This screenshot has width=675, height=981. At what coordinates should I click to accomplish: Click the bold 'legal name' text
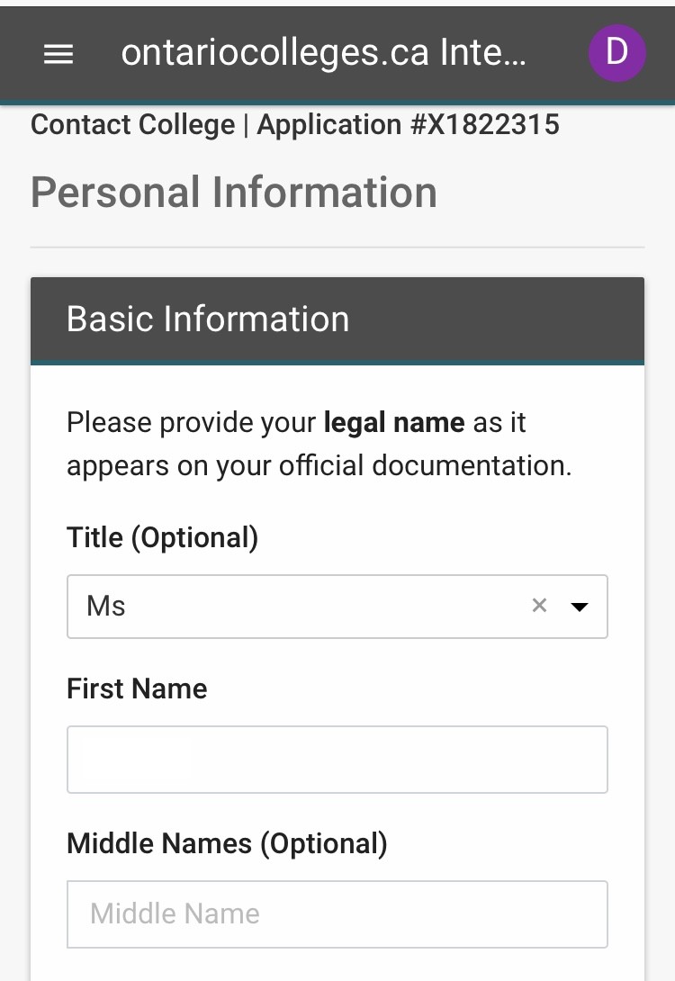point(393,422)
